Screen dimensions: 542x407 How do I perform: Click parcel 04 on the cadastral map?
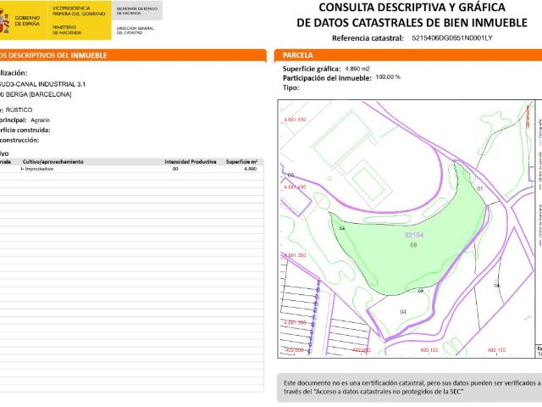coord(403,312)
